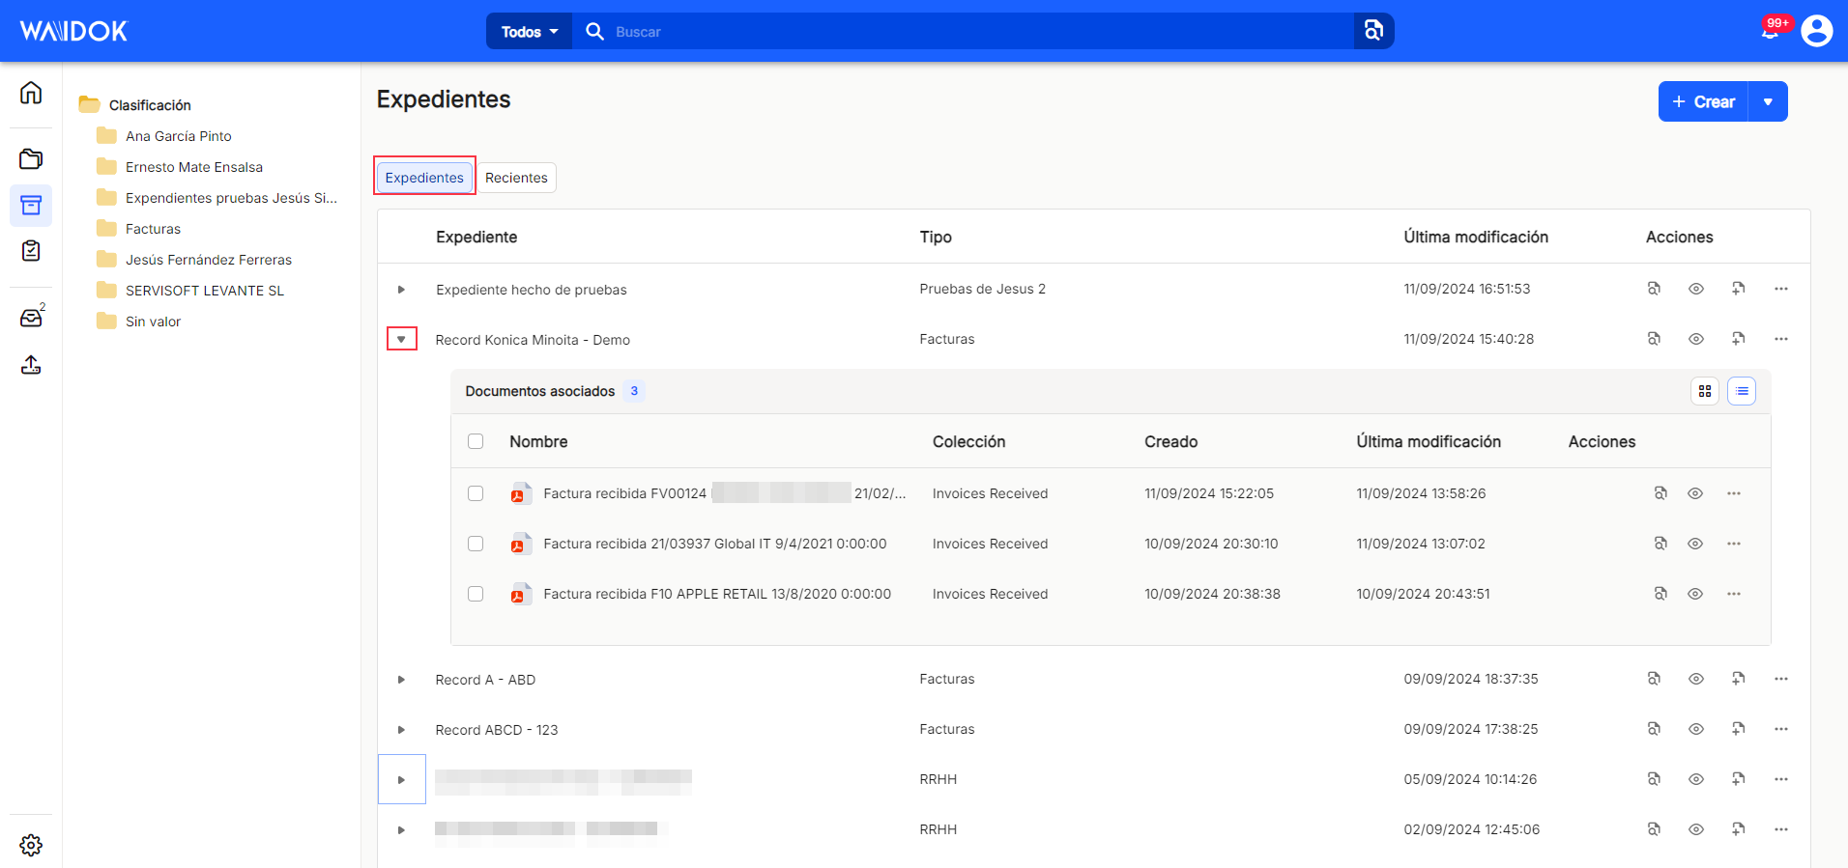Open the upload icon in sidebar
This screenshot has width=1848, height=868.
(31, 365)
